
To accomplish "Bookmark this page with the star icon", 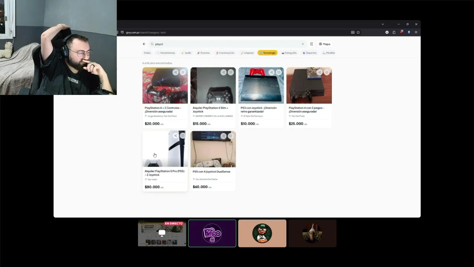I will (x=358, y=32).
